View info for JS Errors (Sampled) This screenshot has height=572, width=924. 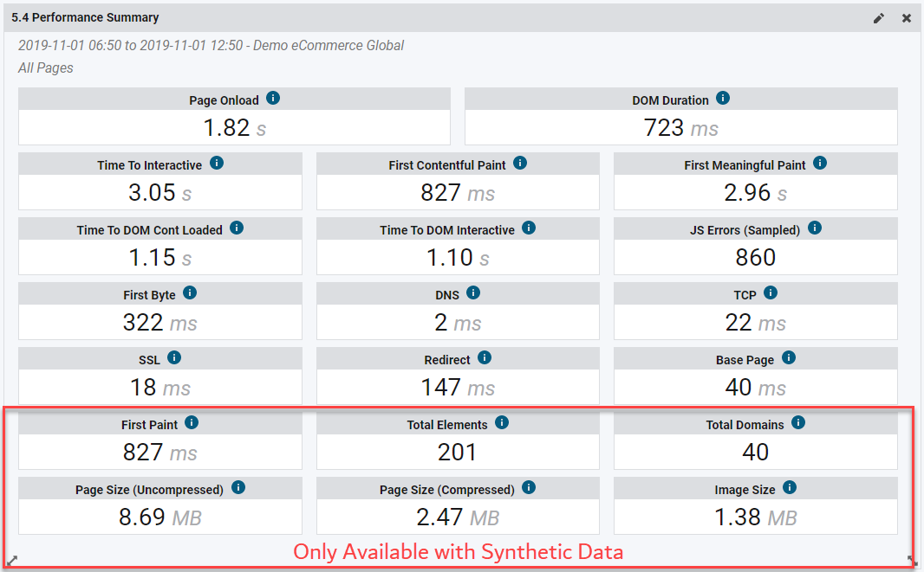pyautogui.click(x=815, y=228)
